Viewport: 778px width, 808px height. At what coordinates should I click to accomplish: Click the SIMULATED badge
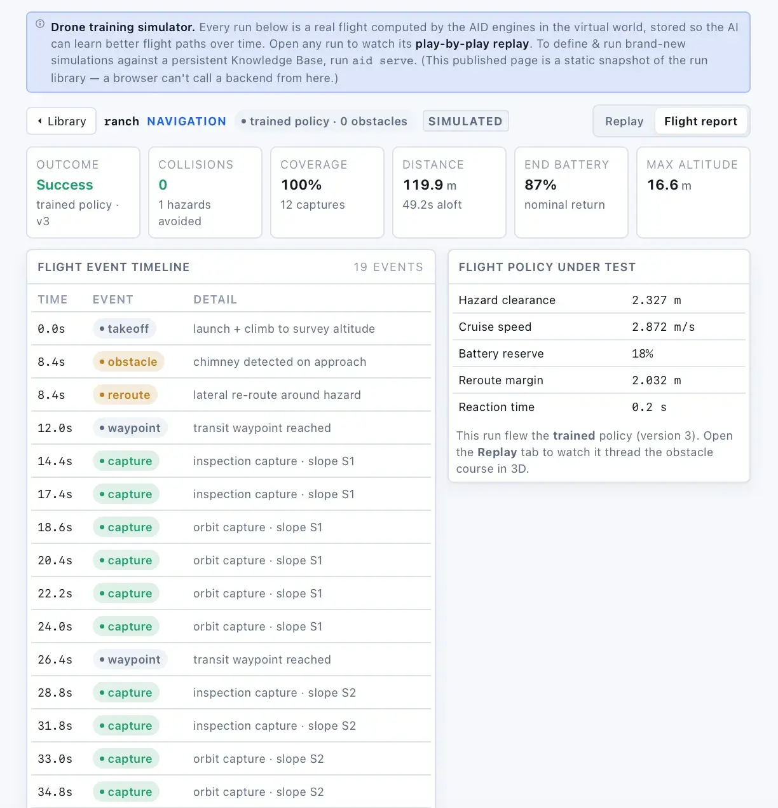465,121
